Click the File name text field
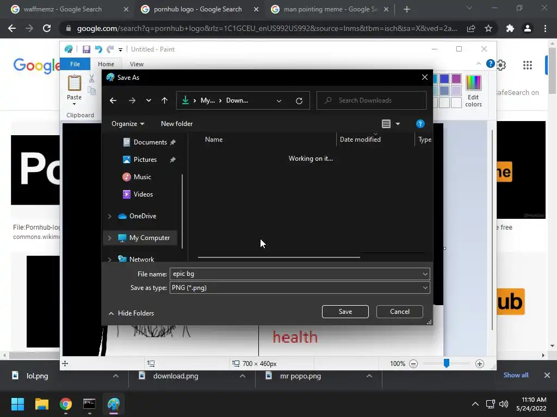Viewport: 557px width, 417px height. (295, 274)
